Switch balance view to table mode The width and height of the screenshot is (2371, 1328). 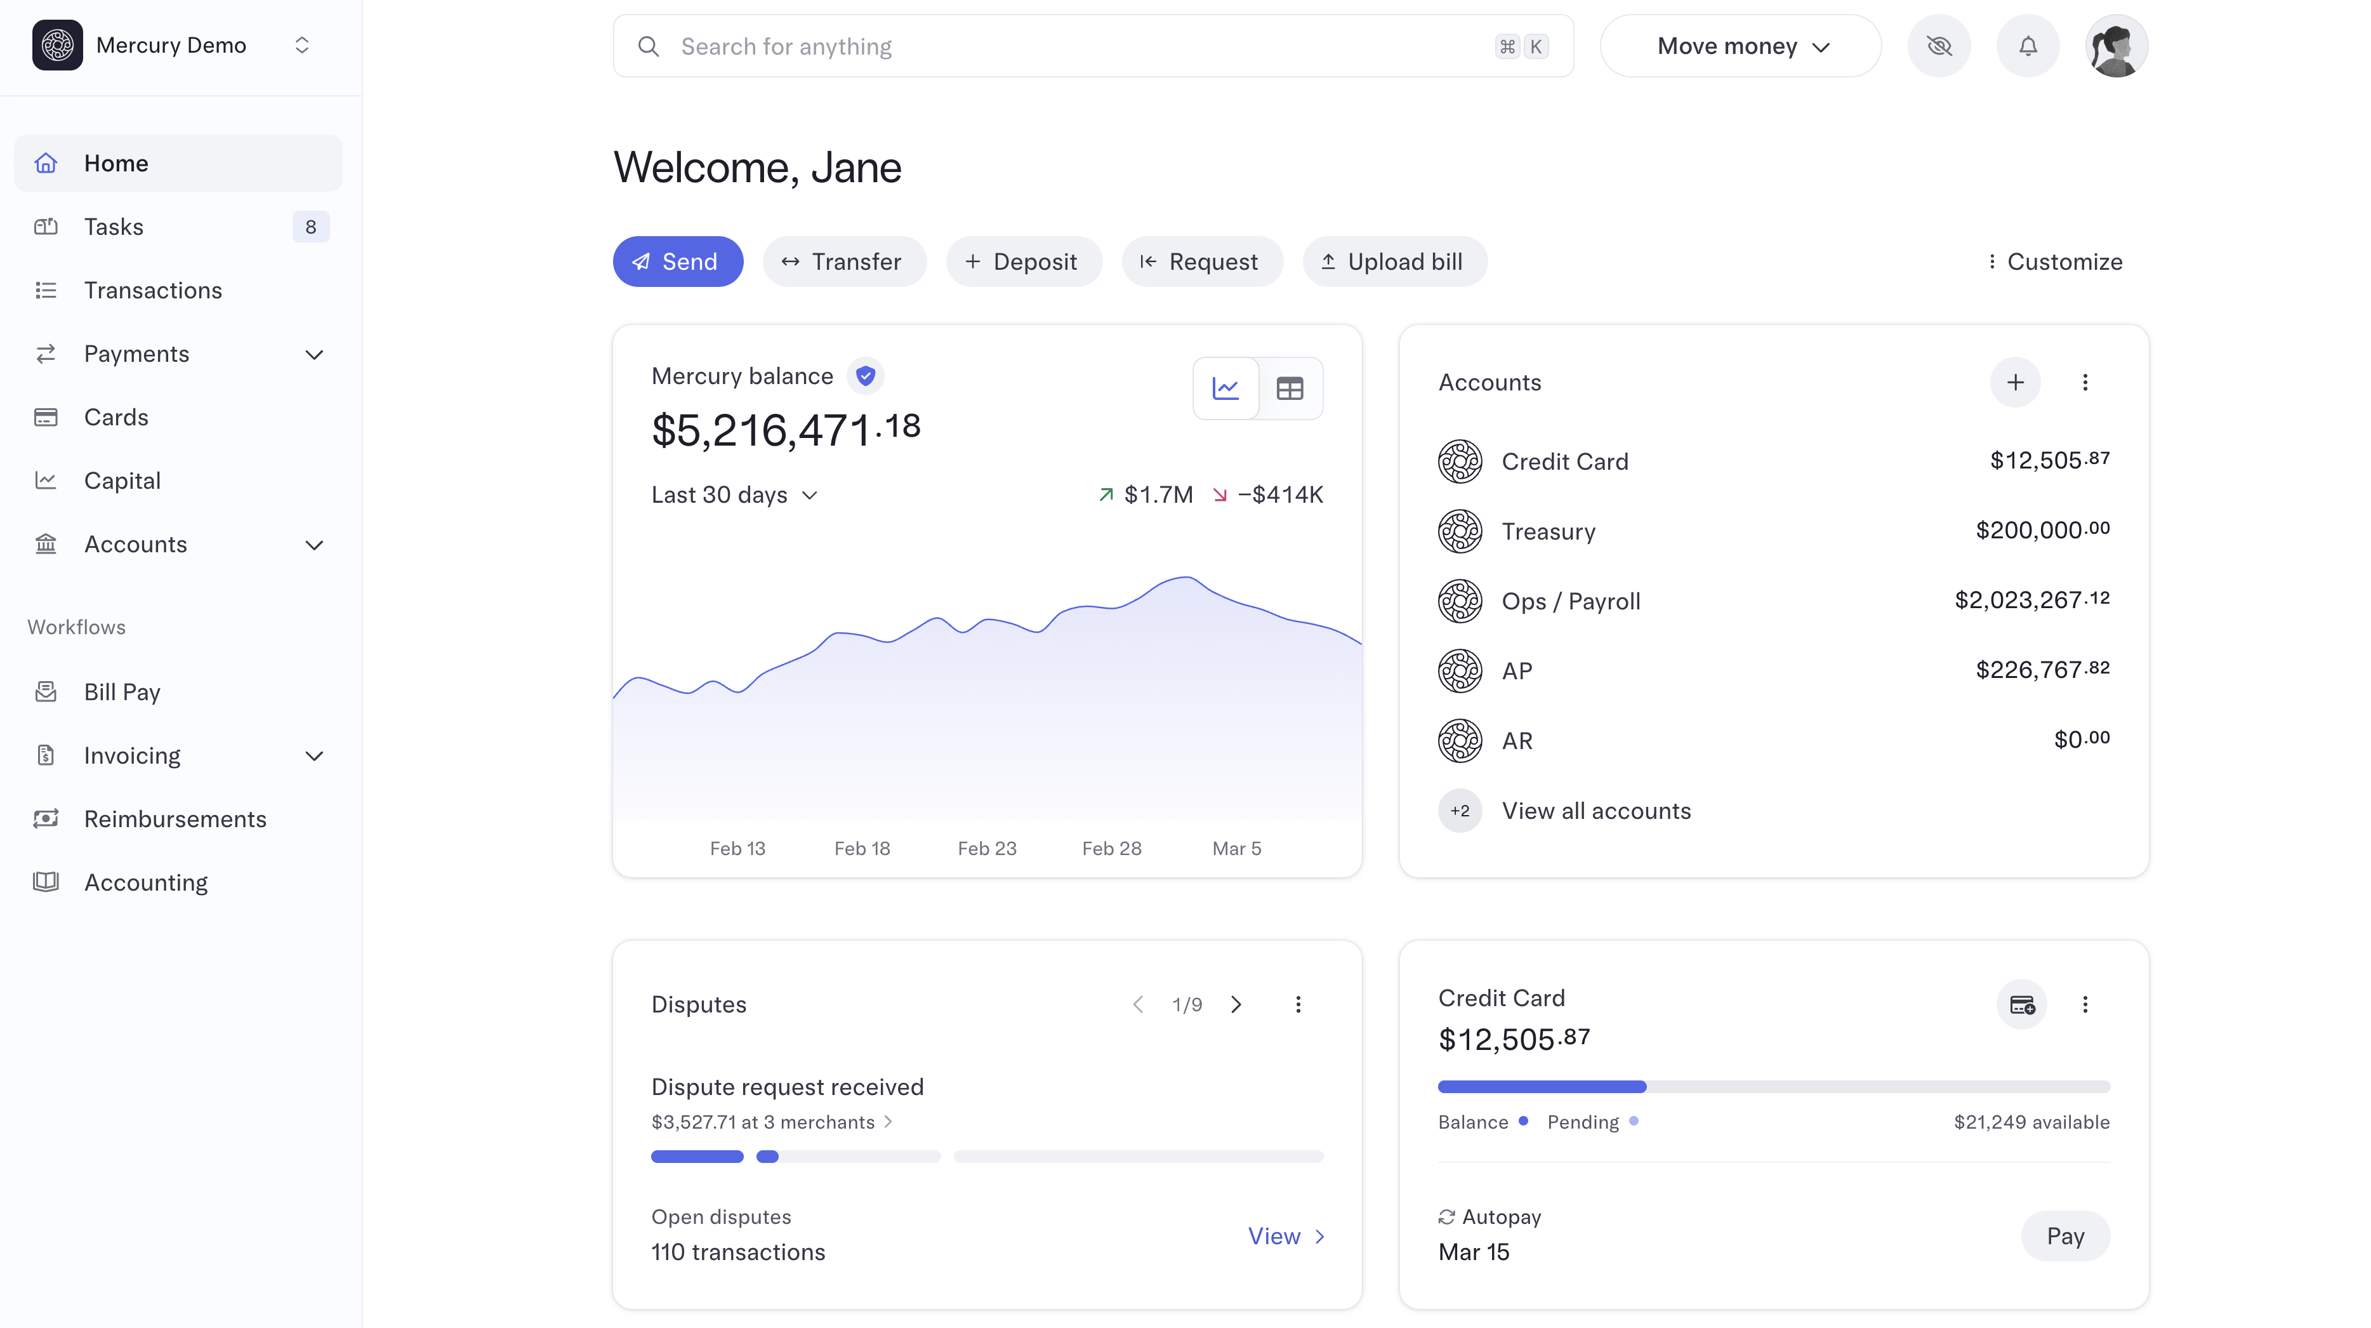click(1290, 388)
